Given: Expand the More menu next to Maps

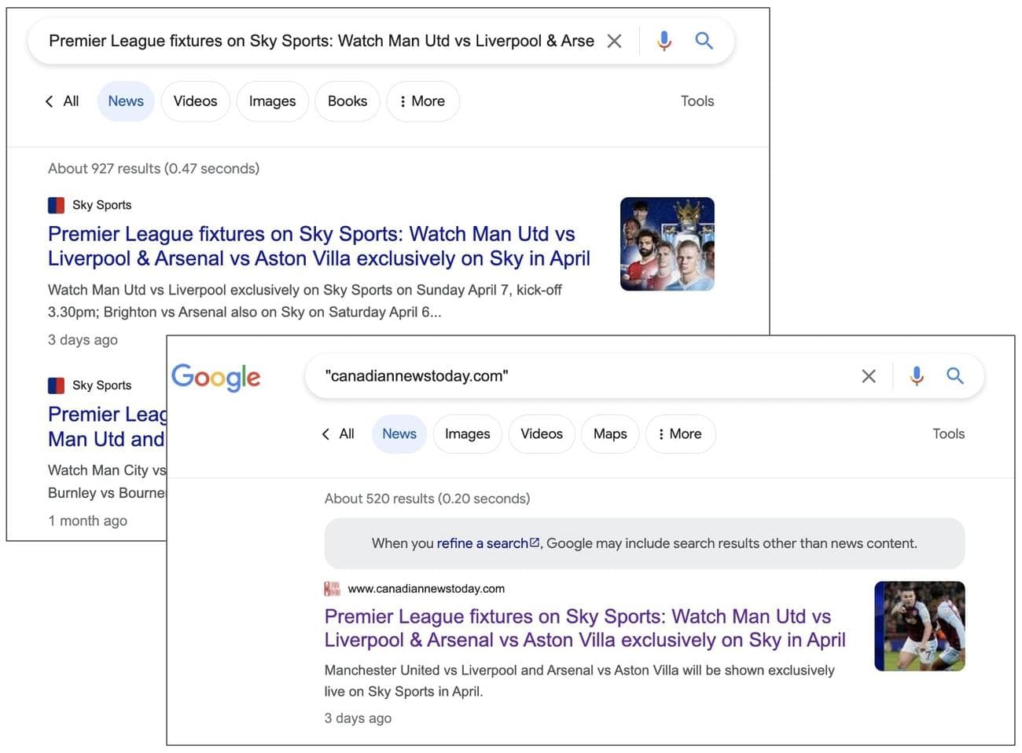Looking at the screenshot, I should pos(680,434).
